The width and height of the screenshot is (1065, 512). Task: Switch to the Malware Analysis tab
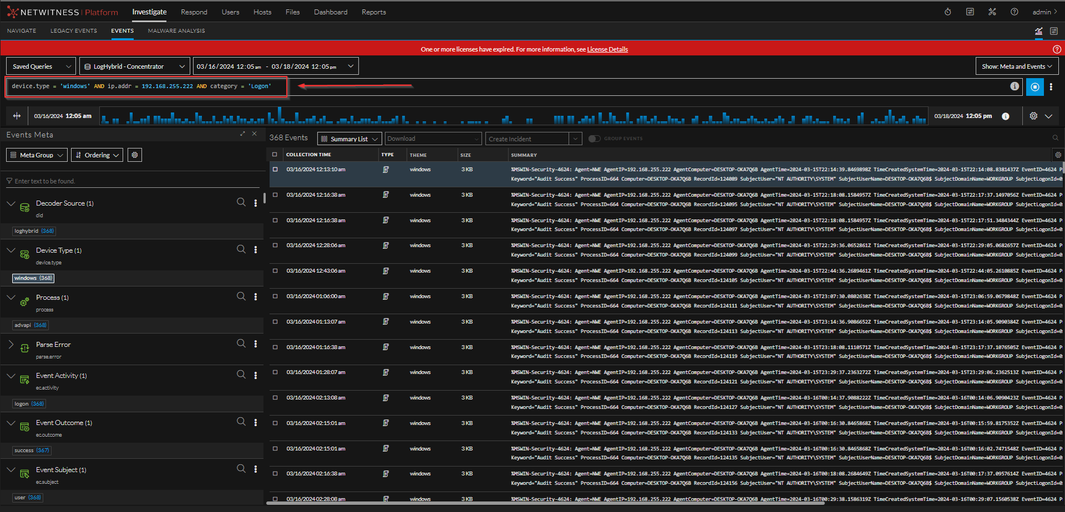coord(176,31)
